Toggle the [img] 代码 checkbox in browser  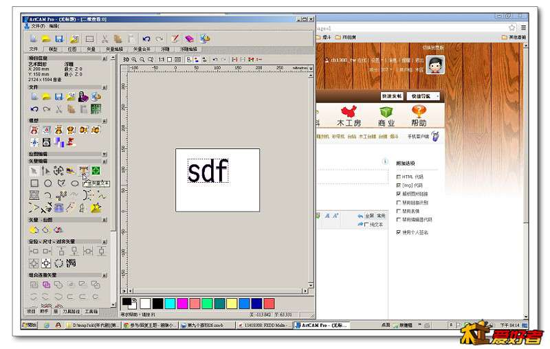pyautogui.click(x=399, y=185)
